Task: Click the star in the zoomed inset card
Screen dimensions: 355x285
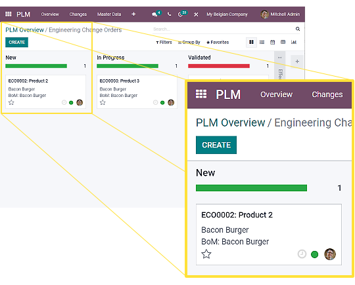Action: [x=206, y=254]
